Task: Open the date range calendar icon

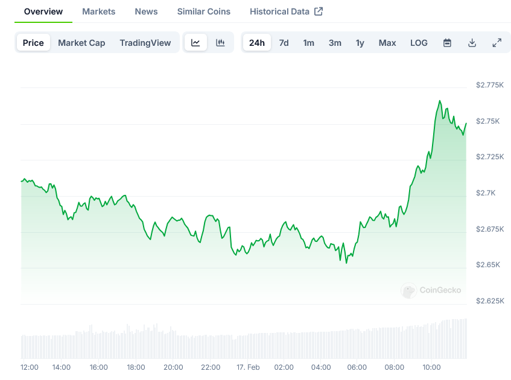Action: pos(447,42)
